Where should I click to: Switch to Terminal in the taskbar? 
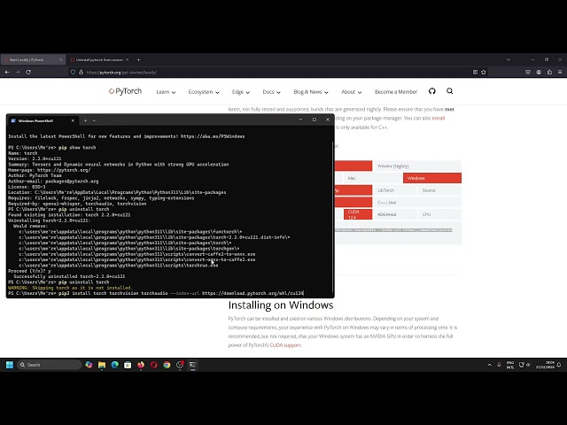tap(193, 365)
